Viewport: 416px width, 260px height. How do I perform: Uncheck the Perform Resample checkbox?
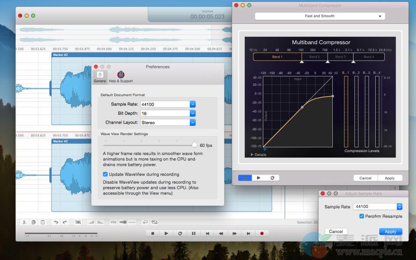[361, 216]
